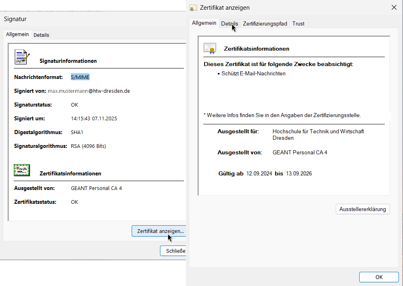Close the Zertifikat anzeigen dialog with X

click(x=393, y=7)
